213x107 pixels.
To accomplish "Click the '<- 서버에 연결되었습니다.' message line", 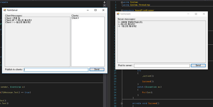I will (x=130, y=22).
